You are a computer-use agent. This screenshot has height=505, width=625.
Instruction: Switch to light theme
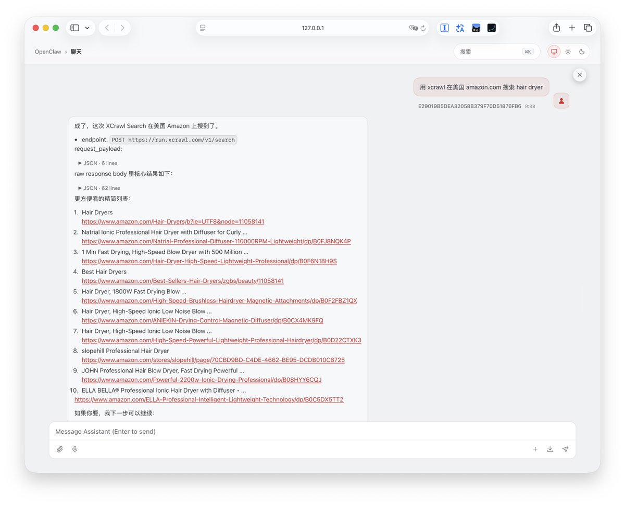tap(568, 52)
